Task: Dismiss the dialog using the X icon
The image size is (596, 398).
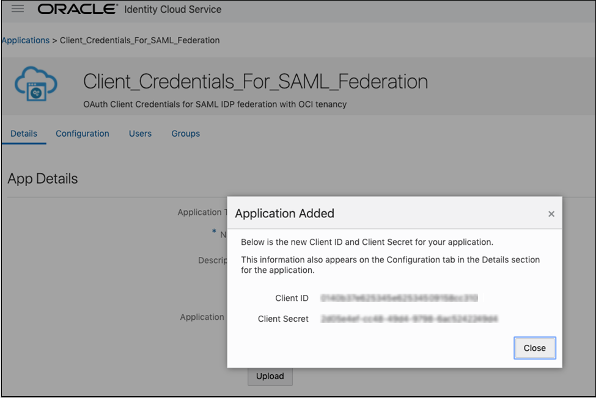Action: [551, 213]
